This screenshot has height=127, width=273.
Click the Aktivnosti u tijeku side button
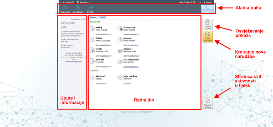coord(208,103)
